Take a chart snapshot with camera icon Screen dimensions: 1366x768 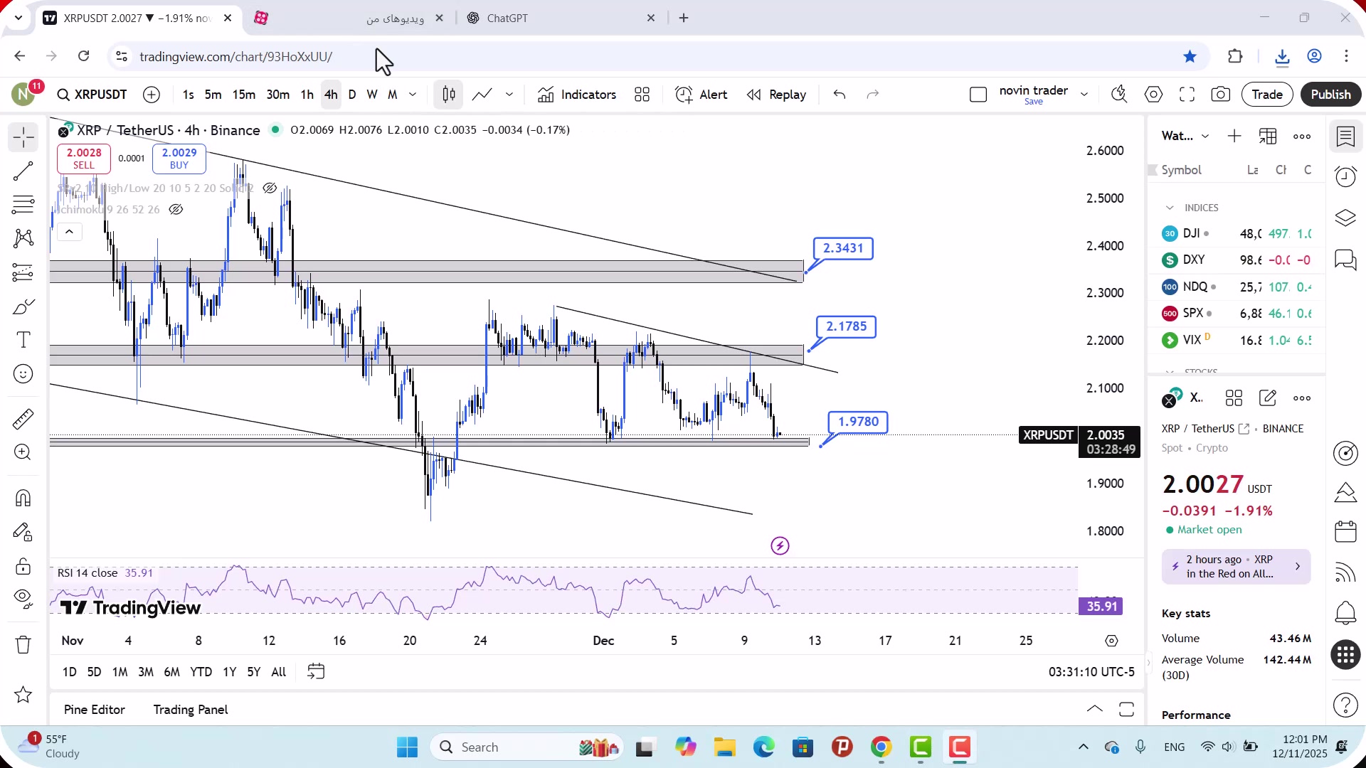click(1221, 95)
